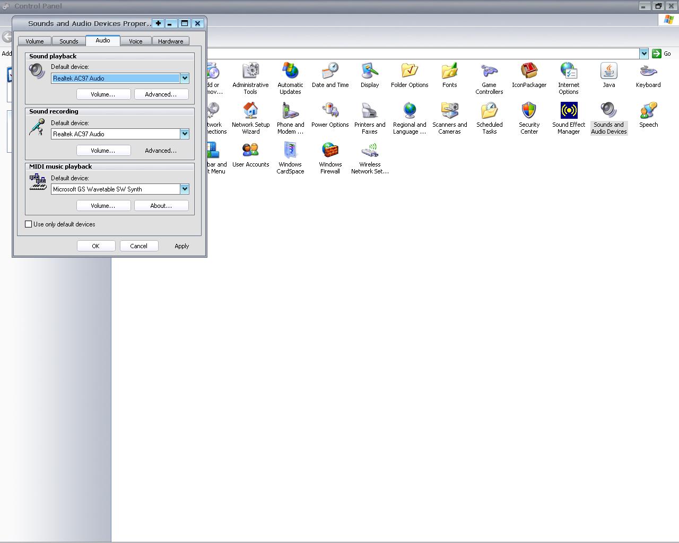
Task: Switch to the Sounds tab
Action: pyautogui.click(x=69, y=41)
